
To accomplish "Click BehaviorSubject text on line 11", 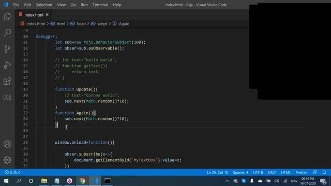I will (113, 42).
